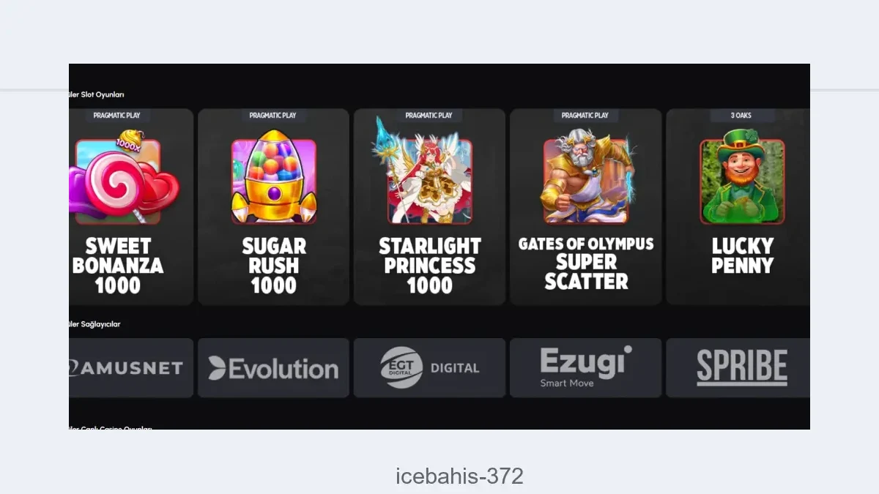Select the Evolution provider logo

[x=273, y=368]
